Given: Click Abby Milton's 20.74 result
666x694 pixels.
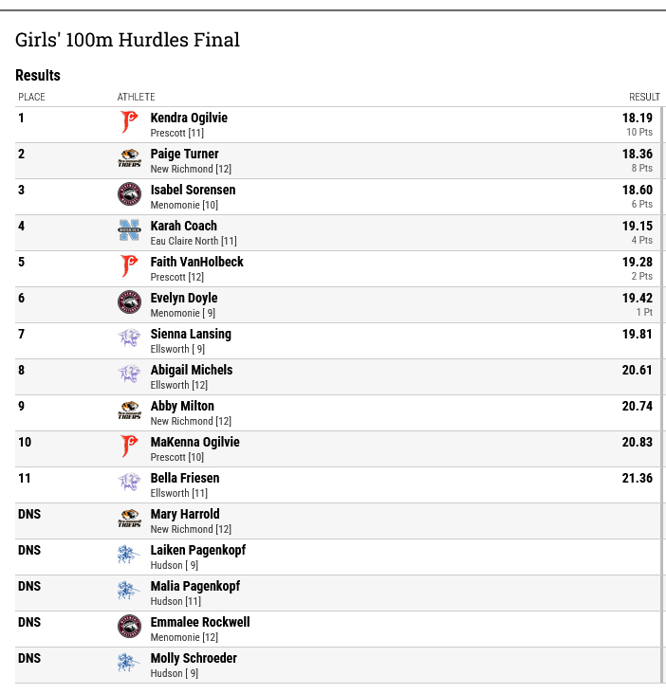Looking at the screenshot, I should tap(638, 406).
